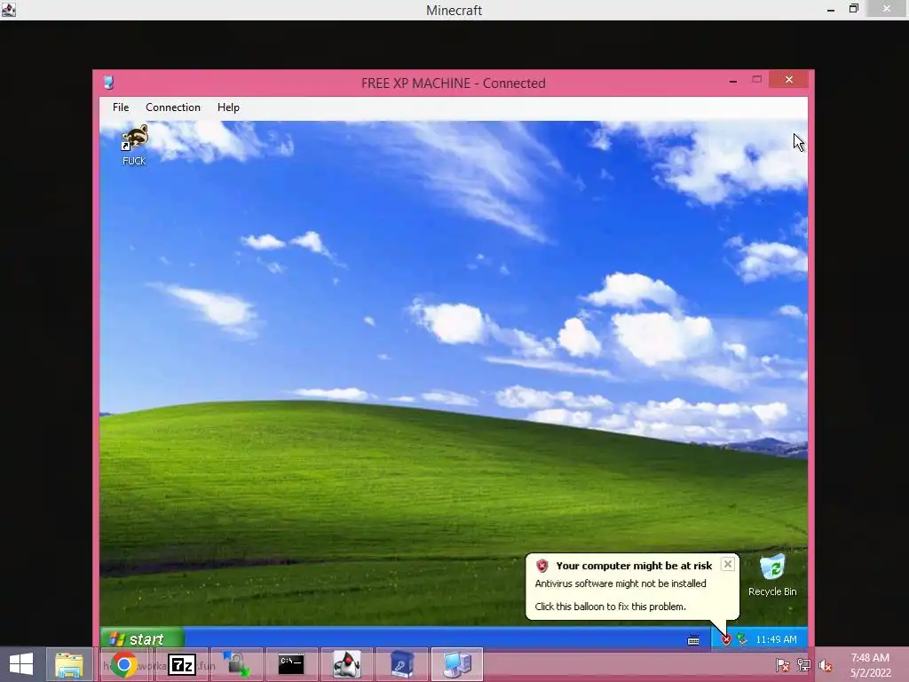909x682 pixels.
Task: Click the XP clock showing 11:49 AM
Action: [776, 639]
